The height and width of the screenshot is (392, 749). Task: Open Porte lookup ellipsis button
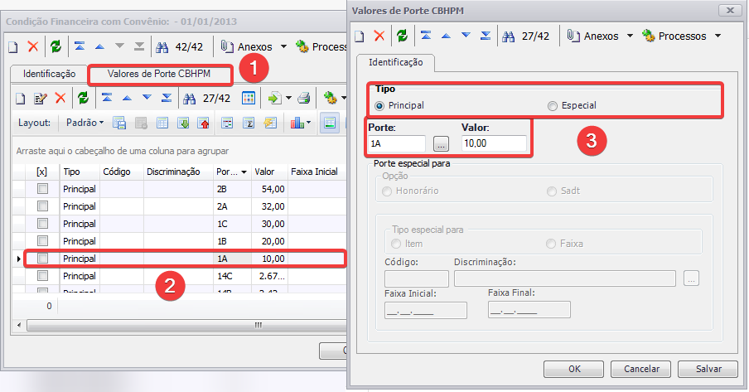click(441, 143)
